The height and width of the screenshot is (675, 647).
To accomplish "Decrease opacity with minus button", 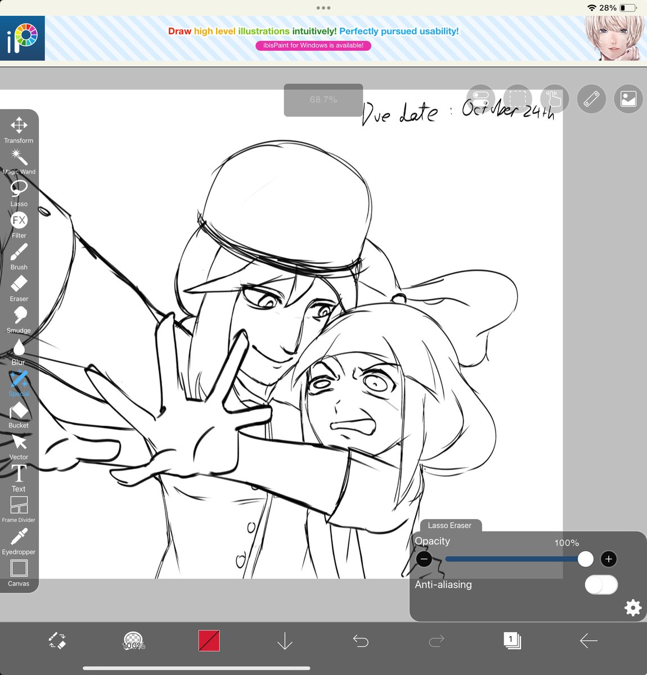I will click(424, 559).
